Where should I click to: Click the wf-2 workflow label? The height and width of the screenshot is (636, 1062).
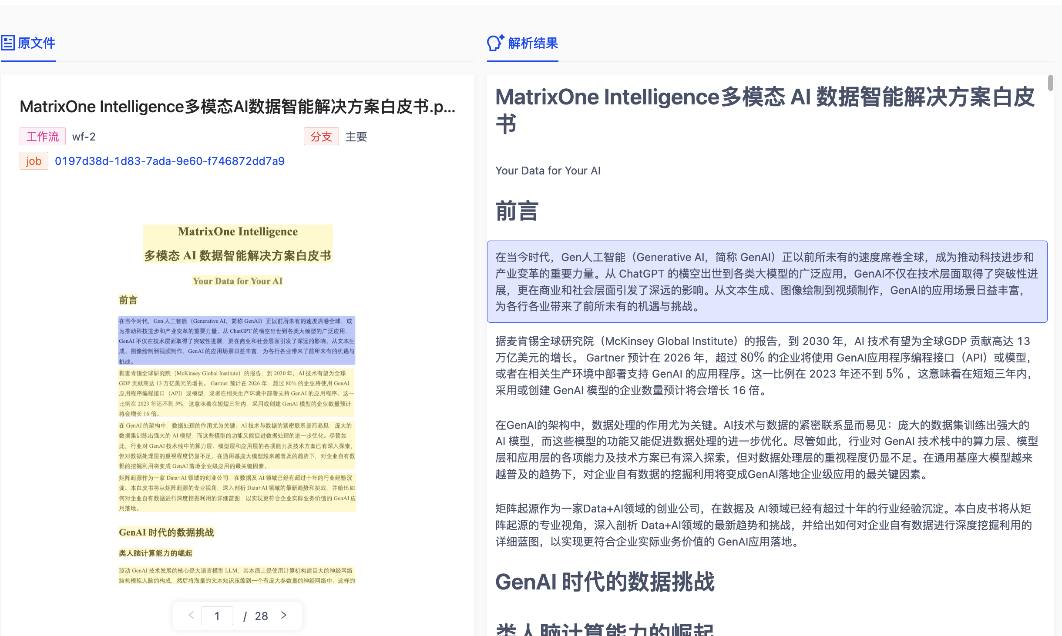pos(84,137)
